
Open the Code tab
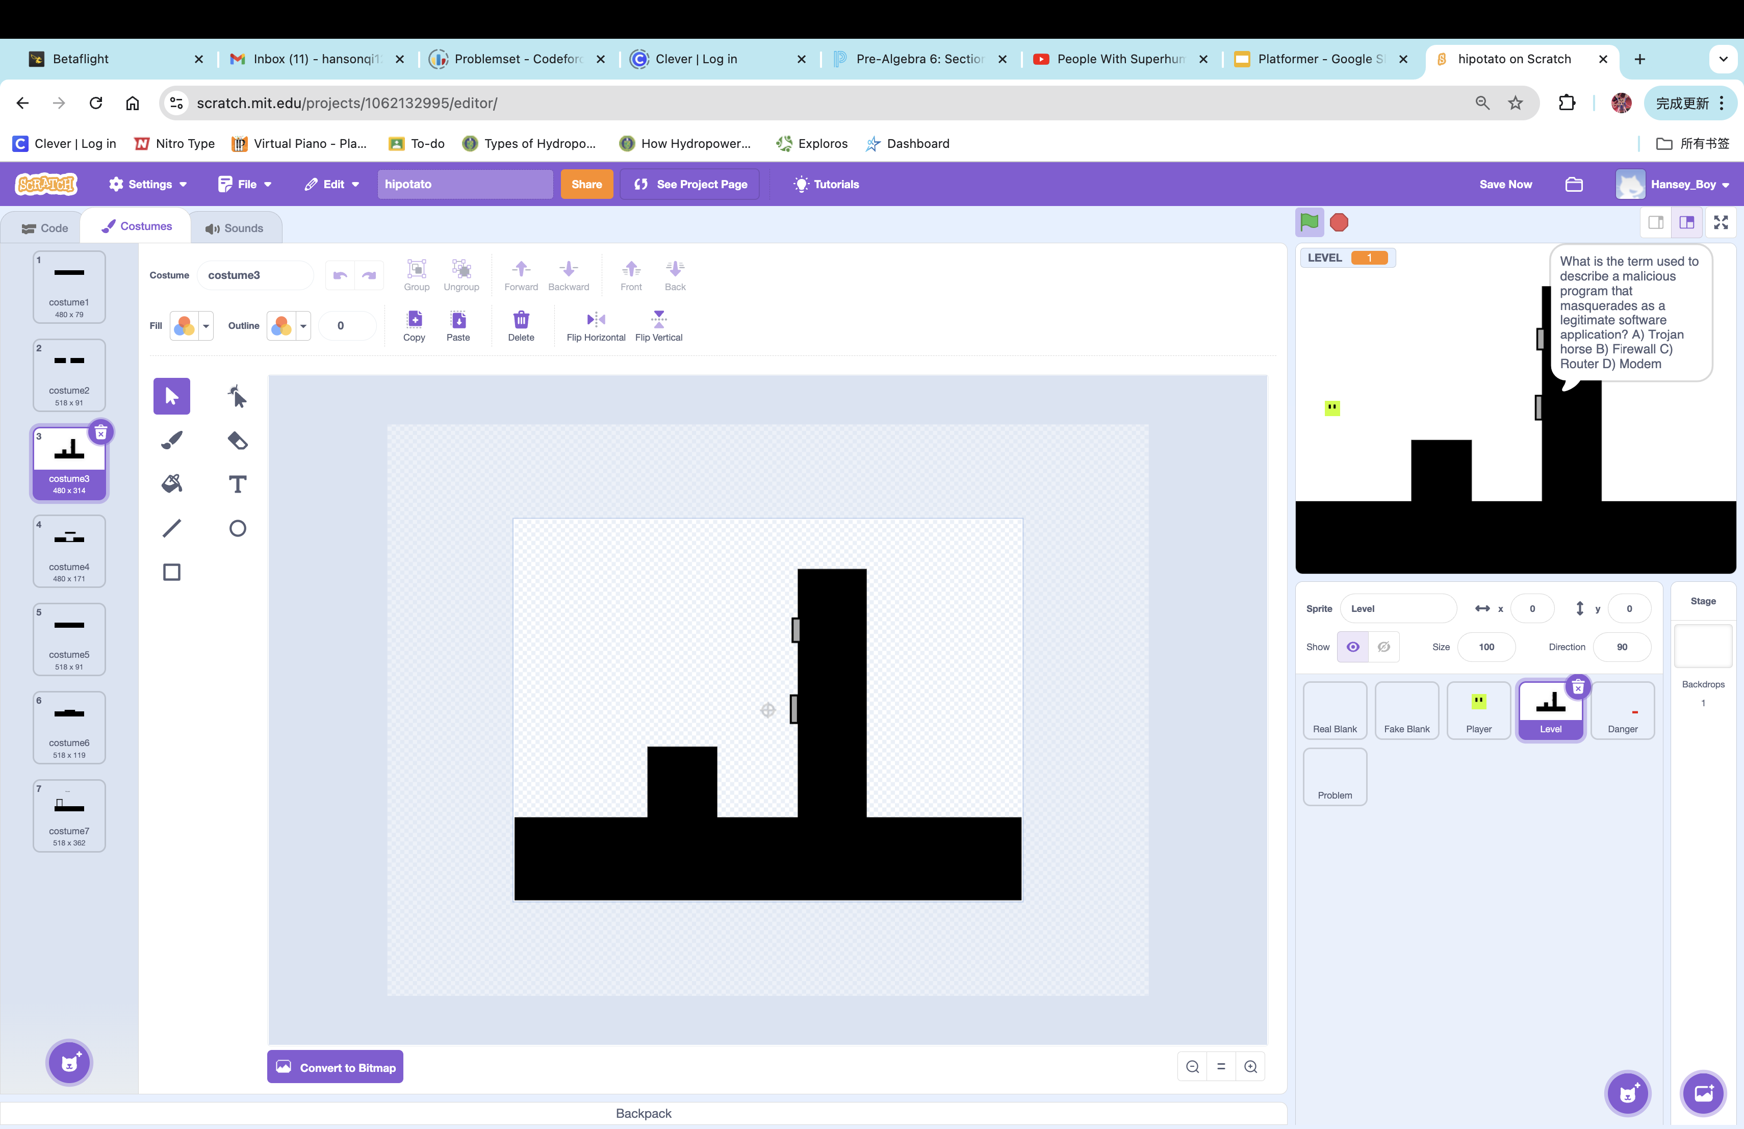(45, 228)
